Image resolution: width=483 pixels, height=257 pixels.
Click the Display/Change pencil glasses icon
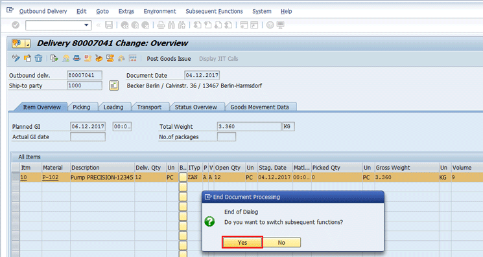click(x=16, y=58)
